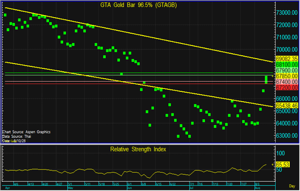Click the Date 8/10/26 text
300x191 pixels.
(x=14, y=141)
